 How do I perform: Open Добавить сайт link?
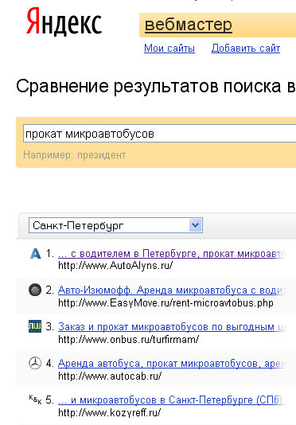pos(246,49)
